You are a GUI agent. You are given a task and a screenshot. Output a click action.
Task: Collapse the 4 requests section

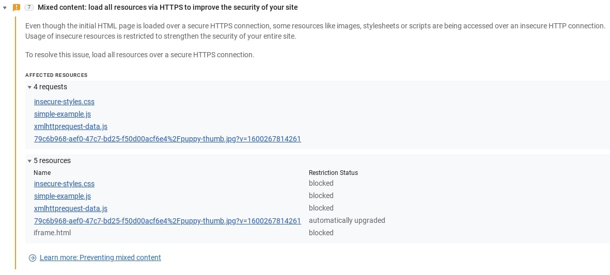pyautogui.click(x=30, y=87)
